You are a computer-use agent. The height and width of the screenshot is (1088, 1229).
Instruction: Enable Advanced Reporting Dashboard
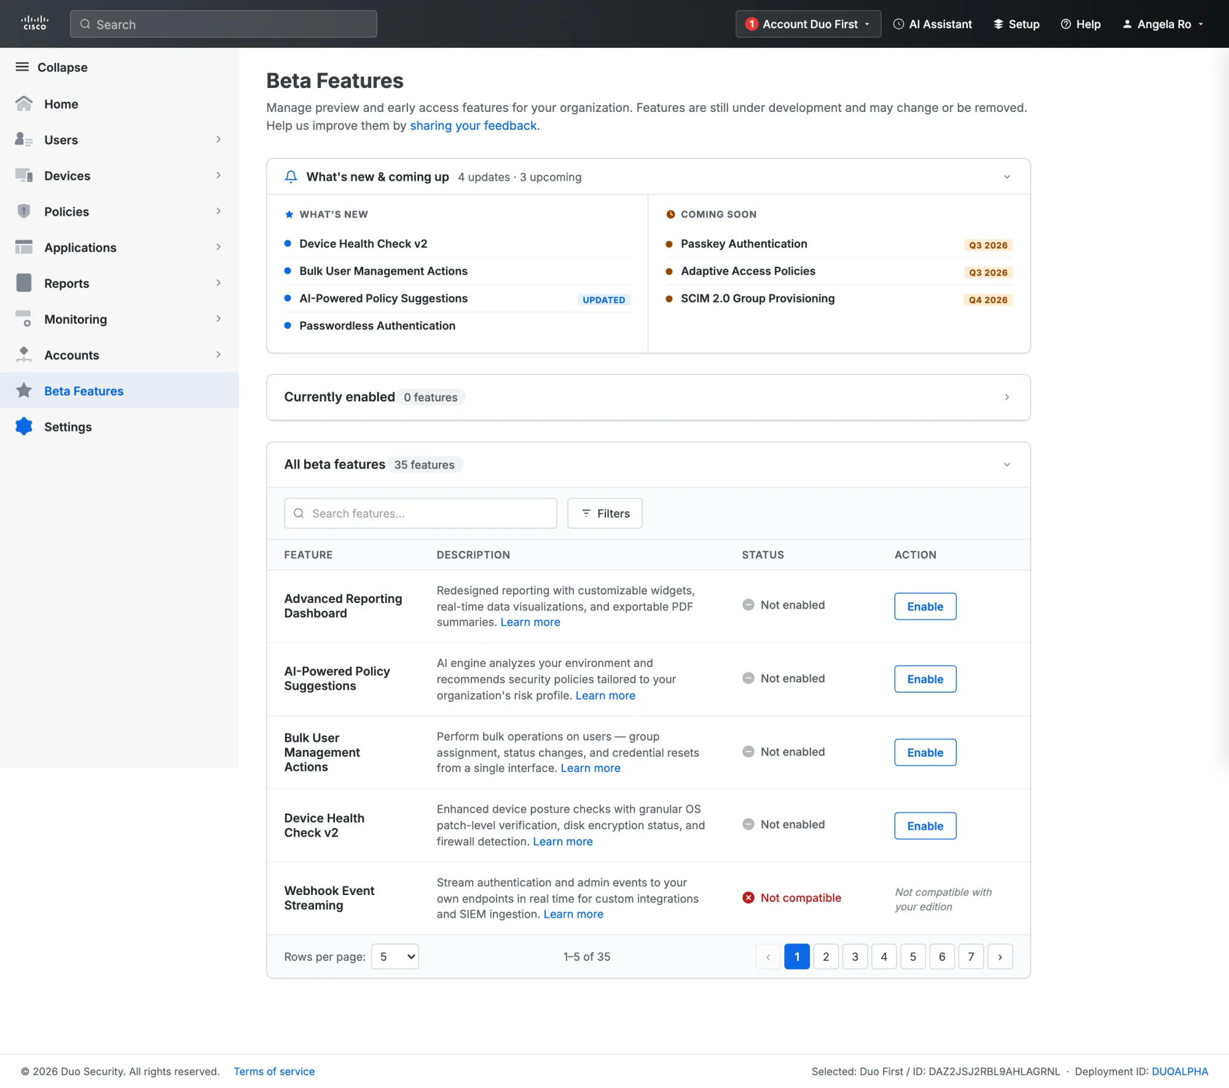[x=925, y=607]
